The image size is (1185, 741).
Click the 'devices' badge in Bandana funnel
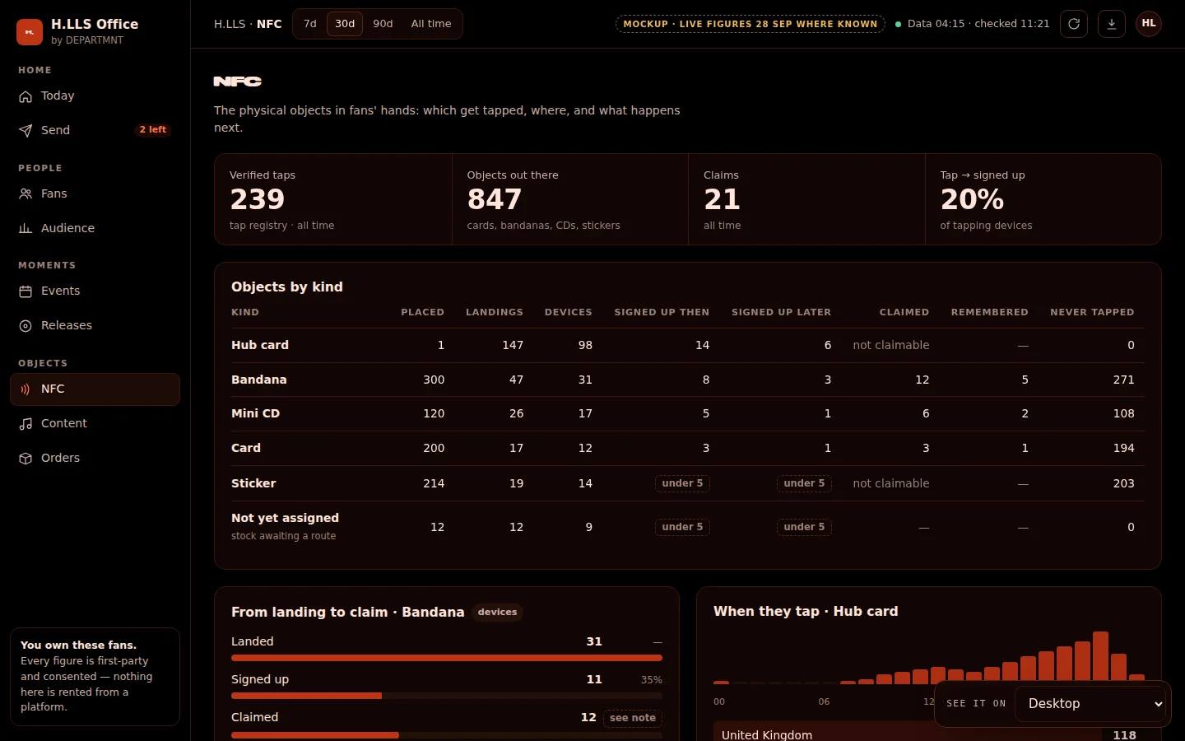pos(498,613)
